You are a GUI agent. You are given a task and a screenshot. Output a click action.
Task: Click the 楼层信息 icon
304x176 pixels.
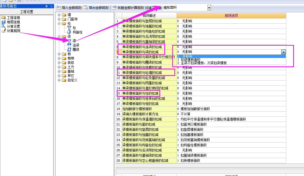pos(3,22)
